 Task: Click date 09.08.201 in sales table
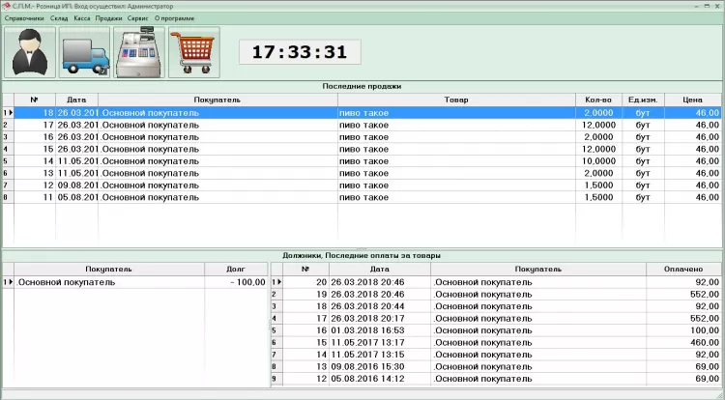click(77, 186)
